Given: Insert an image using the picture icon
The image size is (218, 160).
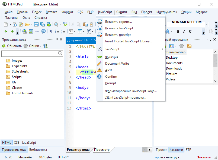Looking at the screenshot, I should click(x=31, y=32).
